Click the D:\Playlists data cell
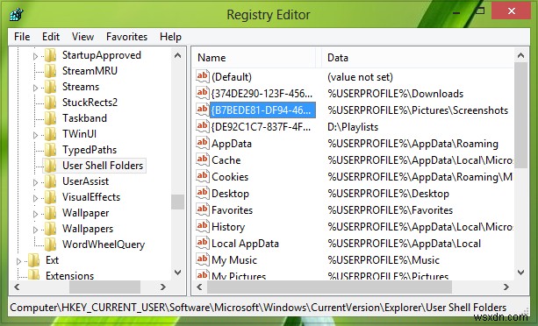The image size is (538, 326). (x=353, y=127)
